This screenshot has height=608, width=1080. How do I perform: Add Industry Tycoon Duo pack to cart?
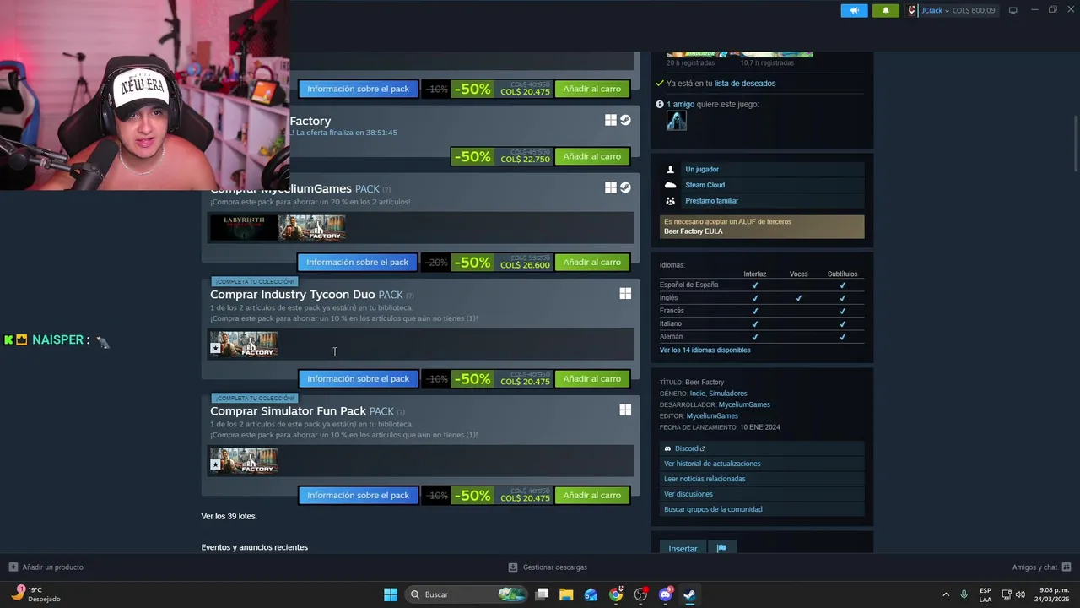click(592, 379)
